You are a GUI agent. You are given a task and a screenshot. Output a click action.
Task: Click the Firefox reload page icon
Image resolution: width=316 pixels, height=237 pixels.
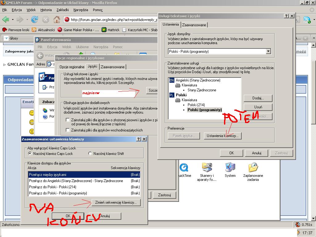[35, 20]
